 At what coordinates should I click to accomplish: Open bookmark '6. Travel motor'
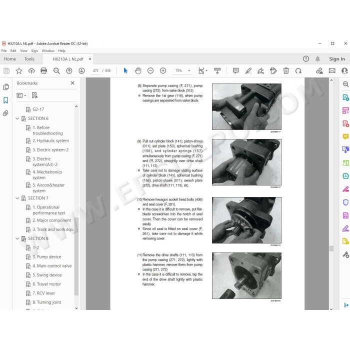coord(46,284)
